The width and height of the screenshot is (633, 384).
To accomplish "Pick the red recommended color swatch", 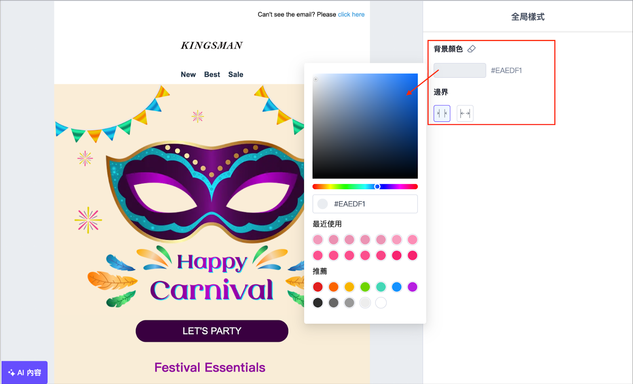I will click(x=318, y=287).
